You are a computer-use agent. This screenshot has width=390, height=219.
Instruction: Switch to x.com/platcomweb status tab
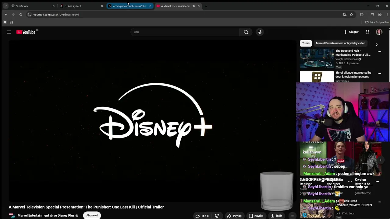tap(129, 6)
